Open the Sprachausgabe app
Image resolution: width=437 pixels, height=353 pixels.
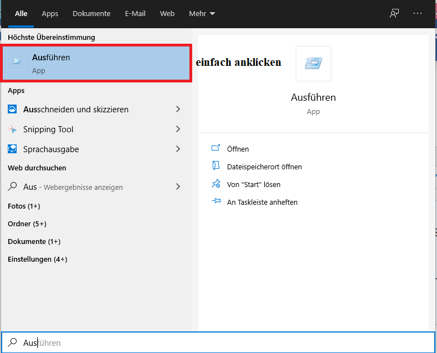(x=51, y=149)
